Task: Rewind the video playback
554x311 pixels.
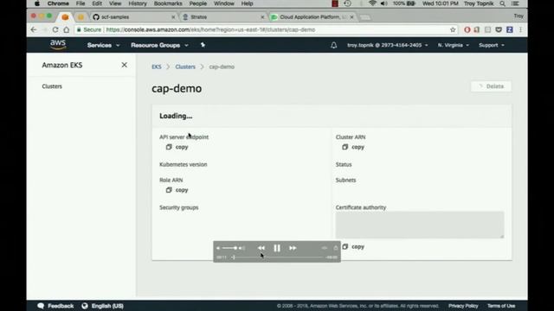Action: click(261, 248)
